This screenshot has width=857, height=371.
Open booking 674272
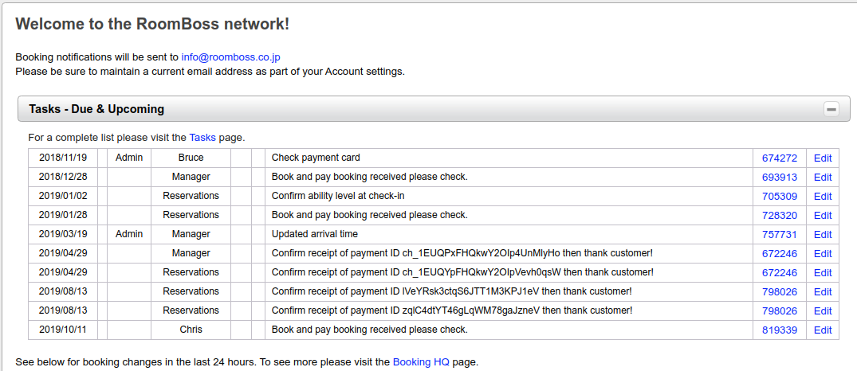pos(780,158)
